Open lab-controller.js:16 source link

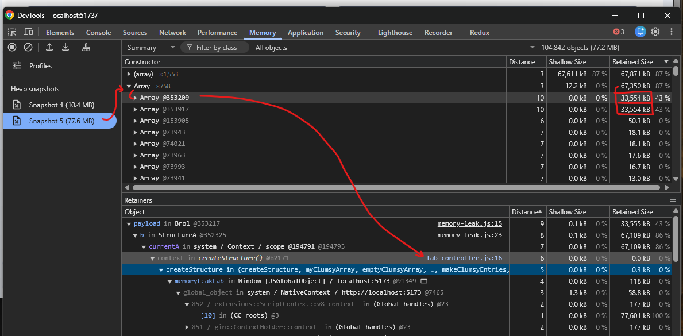464,258
